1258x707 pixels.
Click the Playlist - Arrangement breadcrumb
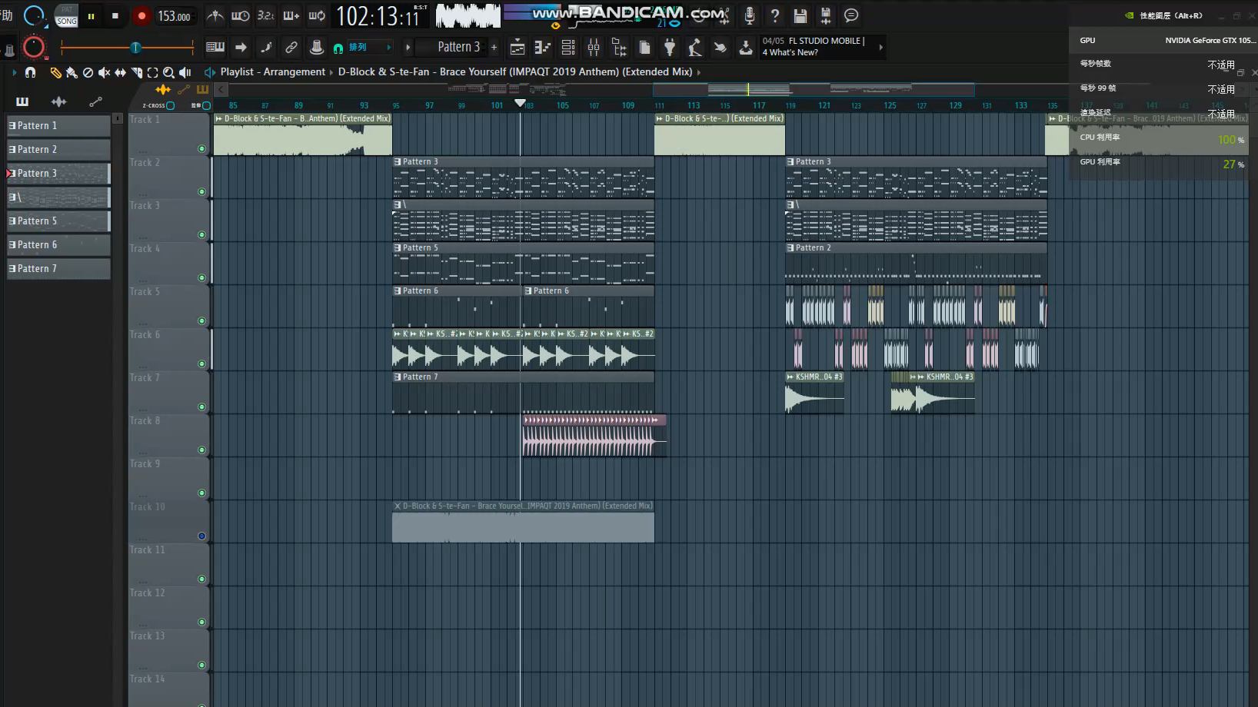(273, 71)
